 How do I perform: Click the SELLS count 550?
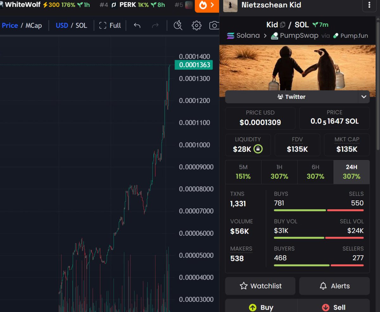click(x=357, y=203)
